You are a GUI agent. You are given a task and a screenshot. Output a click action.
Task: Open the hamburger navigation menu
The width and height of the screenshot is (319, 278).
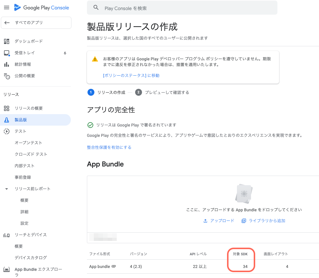click(6, 7)
